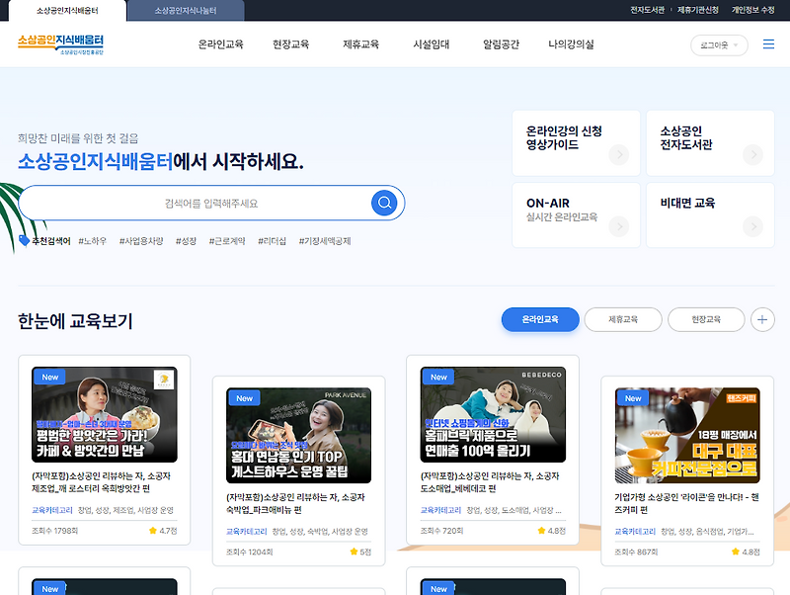Open the search by clicking the magnifier icon
This screenshot has width=790, height=595.
[x=384, y=202]
